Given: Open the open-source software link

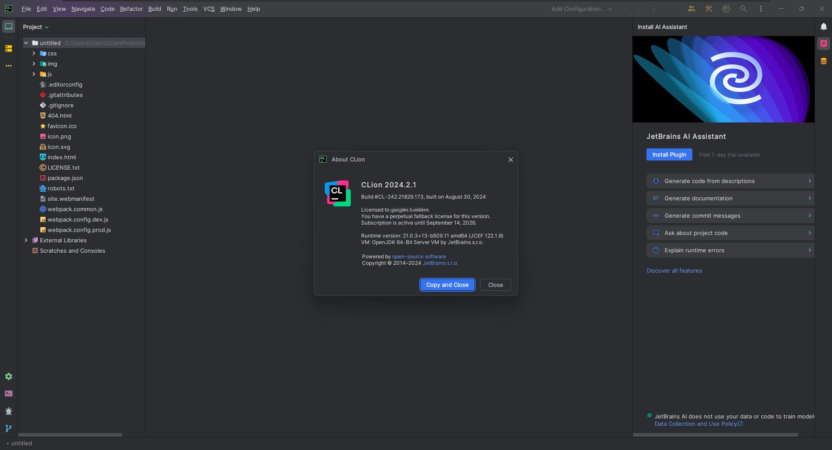Looking at the screenshot, I should point(419,257).
